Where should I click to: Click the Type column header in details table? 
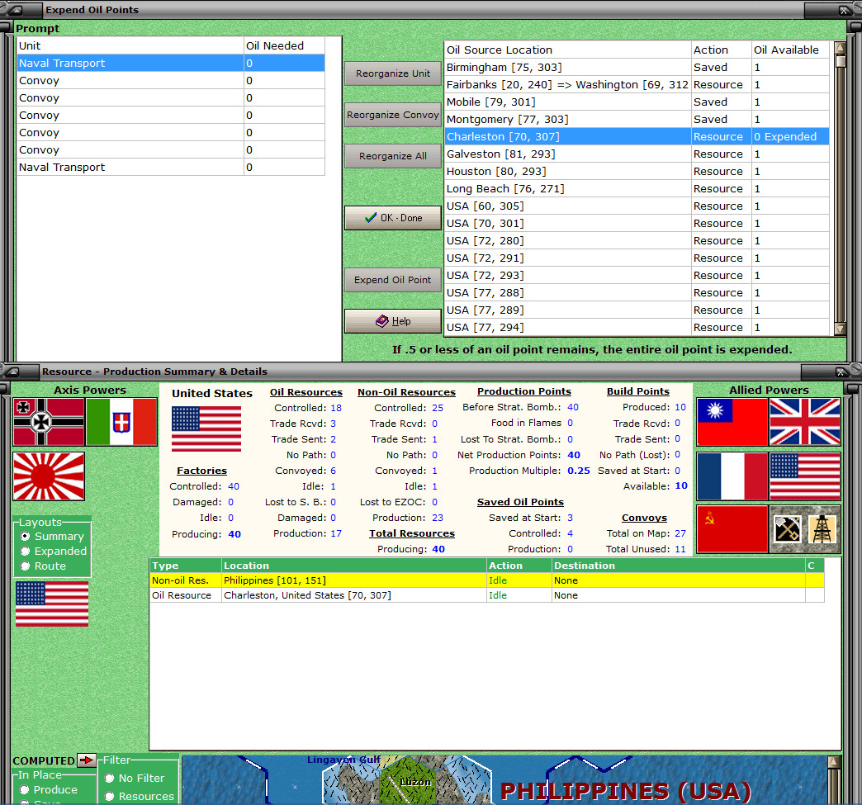(185, 566)
